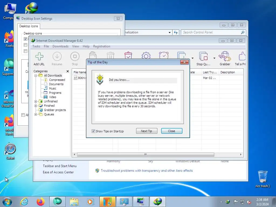Viewport: 276px width, 207px height.
Task: Uncheck the first checked Desktop icons checkbox
Action: point(25,39)
